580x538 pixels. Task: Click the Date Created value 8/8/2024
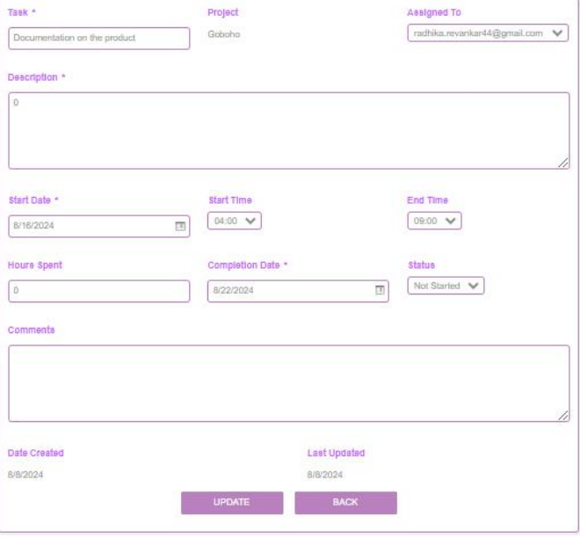[x=25, y=475]
